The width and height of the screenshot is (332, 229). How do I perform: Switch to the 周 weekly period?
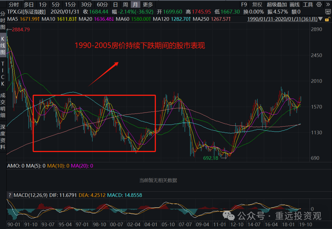(x=125, y=4)
